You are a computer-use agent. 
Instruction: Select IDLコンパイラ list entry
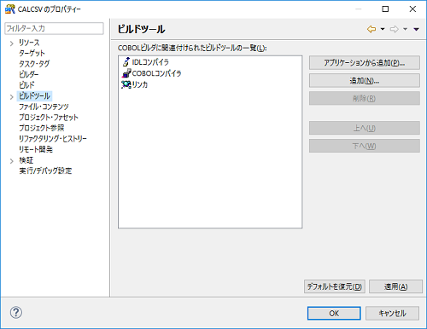click(x=150, y=62)
